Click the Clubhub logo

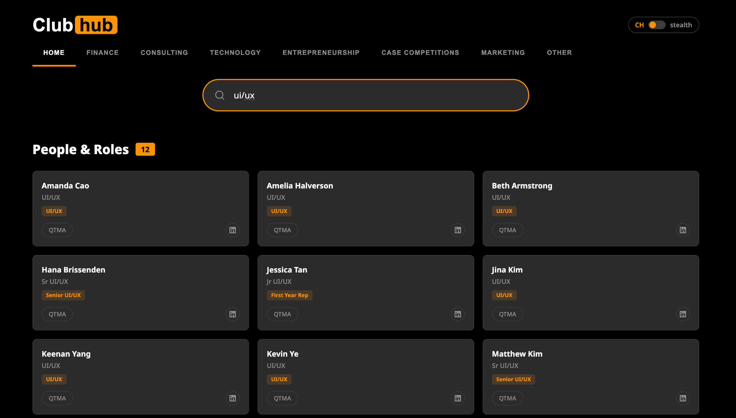coord(75,25)
